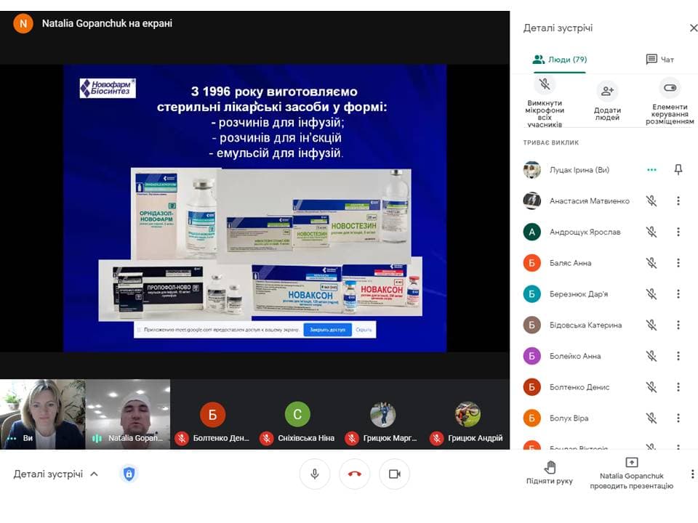Pin Луцак Ірина in the list
The height and width of the screenshot is (523, 698).
click(x=678, y=169)
